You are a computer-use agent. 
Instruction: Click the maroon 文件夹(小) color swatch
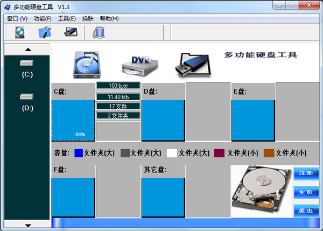coord(219,153)
